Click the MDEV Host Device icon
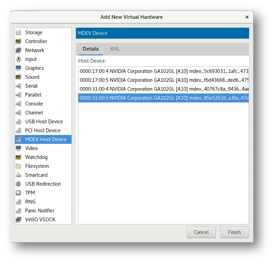274x263 pixels. click(x=18, y=139)
